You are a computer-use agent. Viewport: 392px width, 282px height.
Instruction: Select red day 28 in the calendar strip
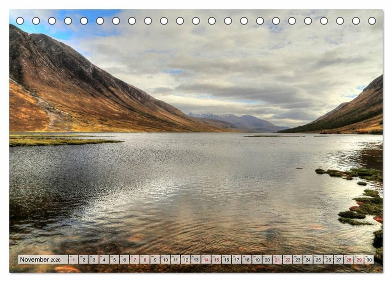(349, 259)
